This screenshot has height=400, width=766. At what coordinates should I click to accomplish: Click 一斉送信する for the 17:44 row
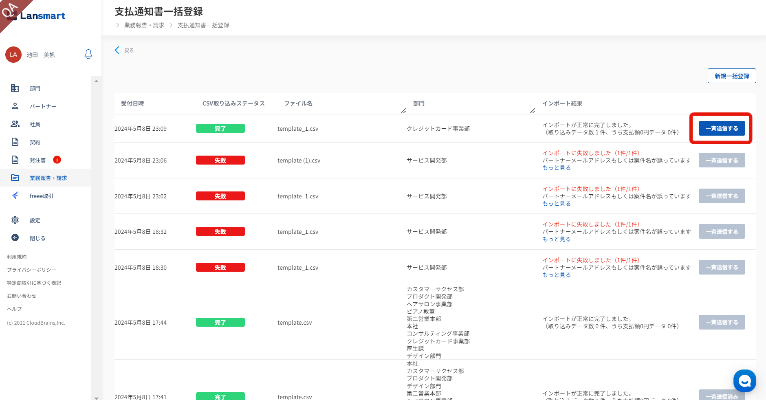(x=722, y=322)
